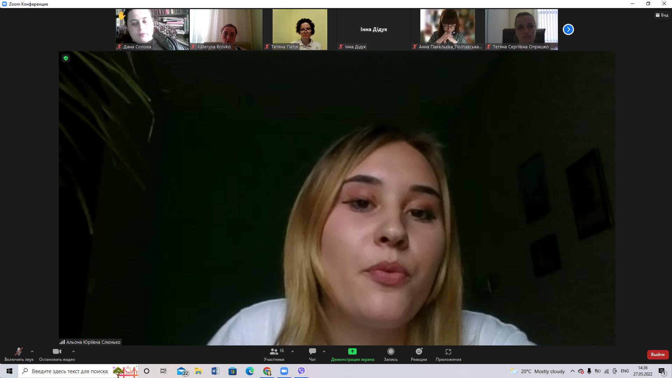672x378 pixels.
Task: Show next participants with blue arrow
Action: point(568,29)
